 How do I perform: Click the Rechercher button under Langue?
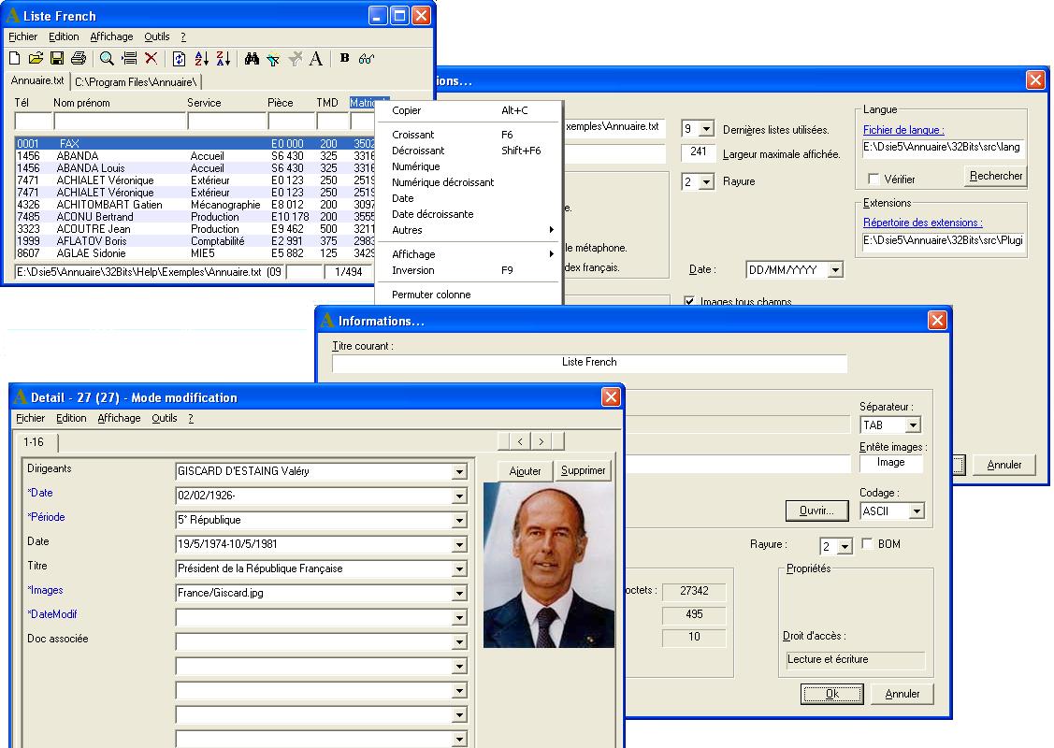tap(995, 176)
